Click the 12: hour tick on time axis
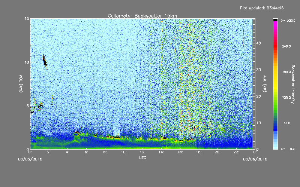The image size is (300, 187). (142, 152)
